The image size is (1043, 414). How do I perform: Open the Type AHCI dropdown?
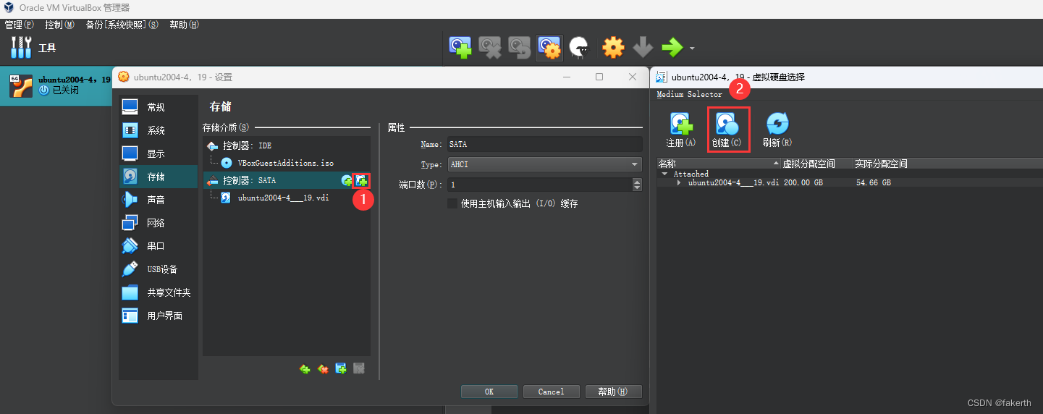click(544, 164)
